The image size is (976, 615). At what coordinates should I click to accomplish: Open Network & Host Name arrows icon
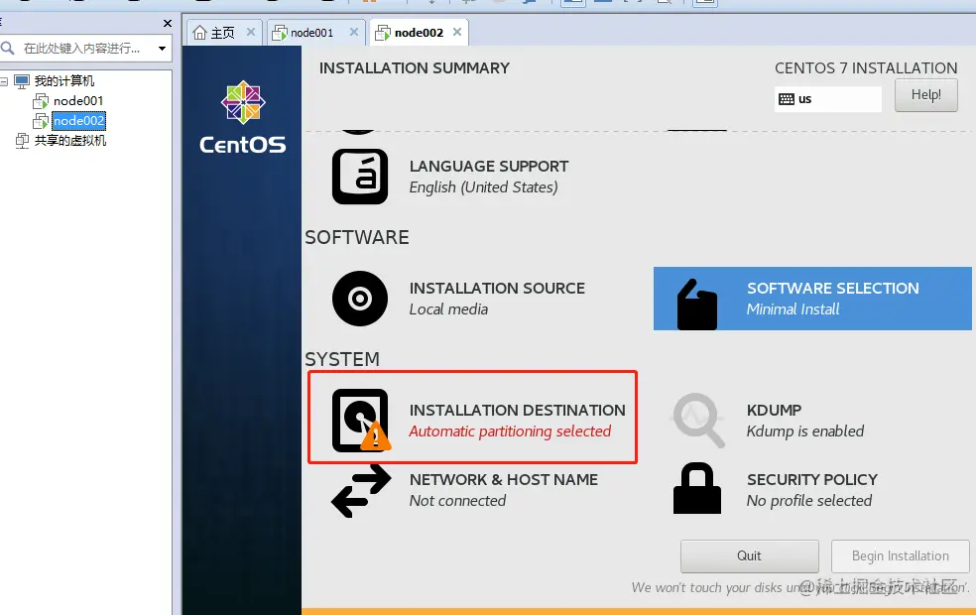point(361,490)
